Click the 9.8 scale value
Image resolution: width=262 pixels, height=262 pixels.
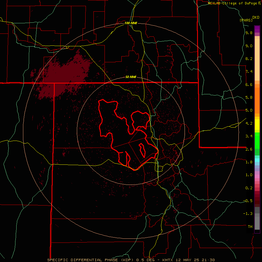(x=249, y=33)
